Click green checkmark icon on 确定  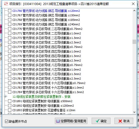(x=98, y=121)
